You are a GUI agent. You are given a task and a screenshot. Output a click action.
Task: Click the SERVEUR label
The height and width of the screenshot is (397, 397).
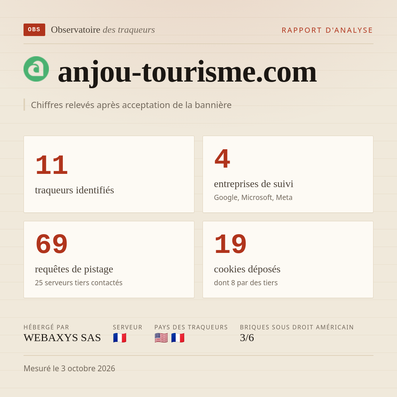coord(128,328)
